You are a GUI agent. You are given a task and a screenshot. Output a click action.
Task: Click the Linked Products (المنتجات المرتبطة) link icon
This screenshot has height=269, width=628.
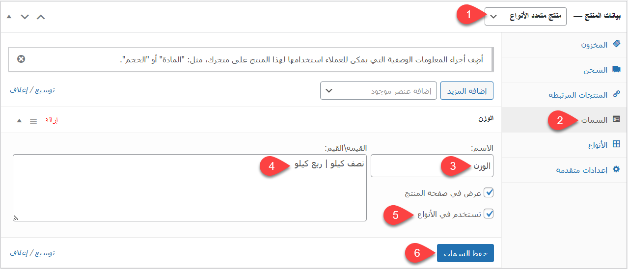tap(617, 95)
